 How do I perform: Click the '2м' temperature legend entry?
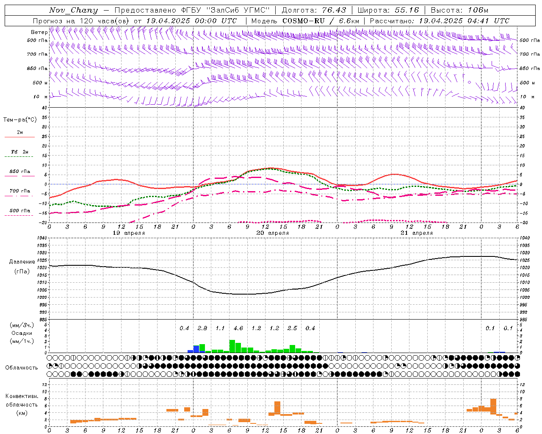pos(20,133)
